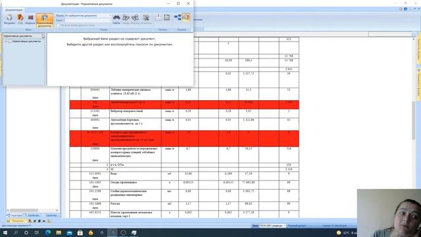Open Windows taskbar search

[x=16, y=232]
